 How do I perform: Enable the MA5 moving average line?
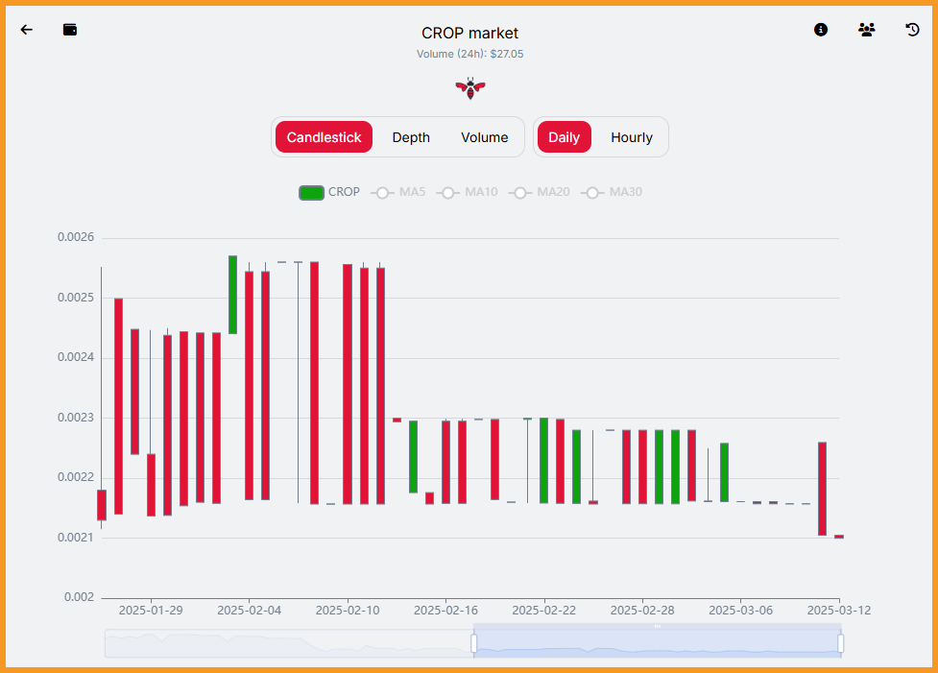pos(398,192)
